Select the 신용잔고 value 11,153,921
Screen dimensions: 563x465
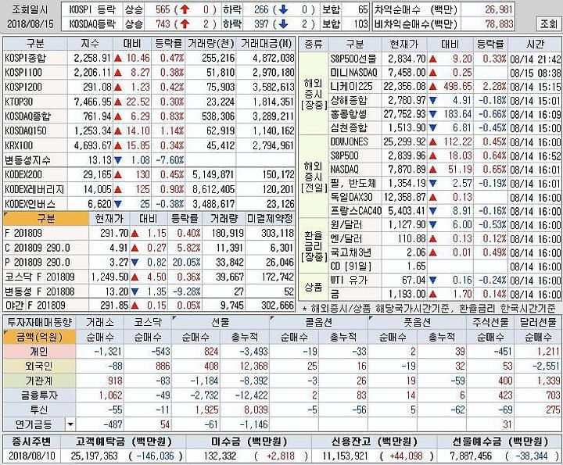(346, 456)
